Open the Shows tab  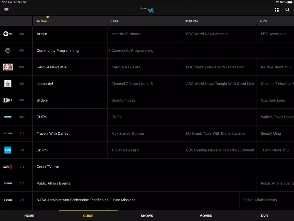147,216
